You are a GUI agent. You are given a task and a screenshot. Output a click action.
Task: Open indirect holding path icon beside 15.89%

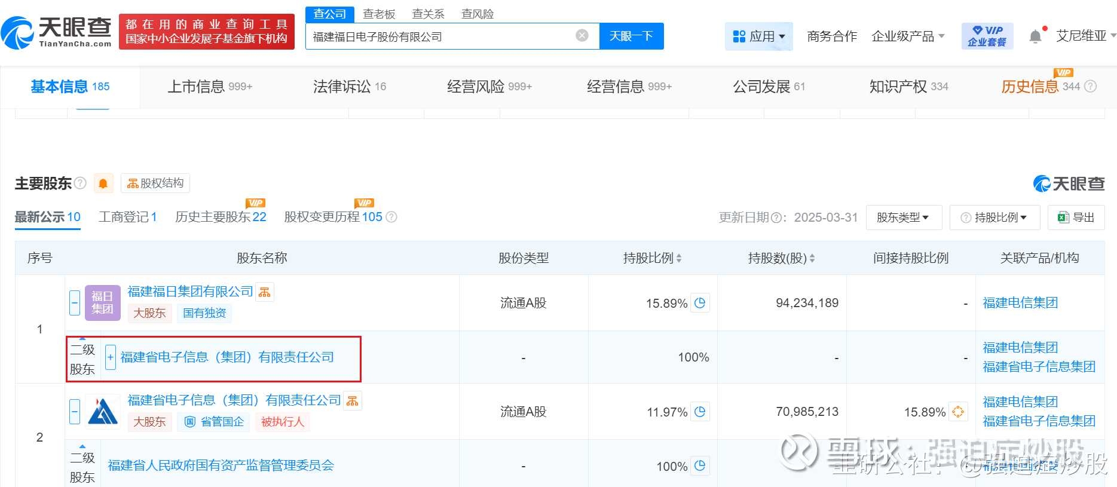pyautogui.click(x=957, y=412)
